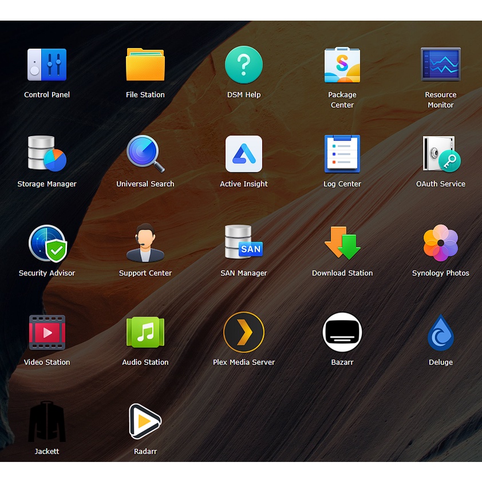Viewport: 482px width, 482px height.
Task: Launch Security Advisor
Action: pyautogui.click(x=48, y=243)
